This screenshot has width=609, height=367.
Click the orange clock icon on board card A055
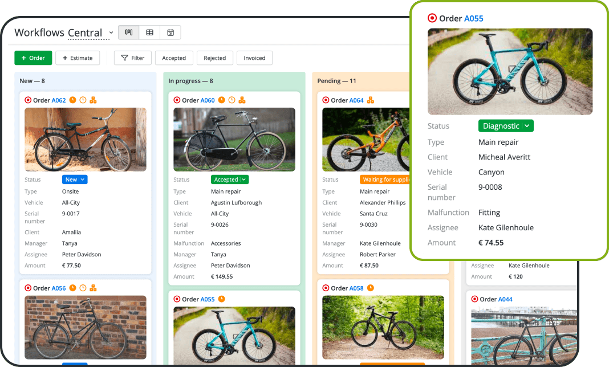pyautogui.click(x=221, y=299)
